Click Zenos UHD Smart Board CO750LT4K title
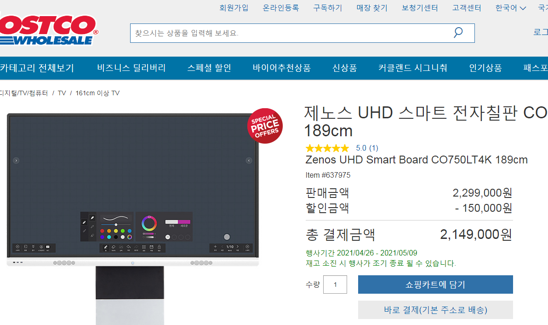The height and width of the screenshot is (325, 548). pyautogui.click(x=417, y=160)
